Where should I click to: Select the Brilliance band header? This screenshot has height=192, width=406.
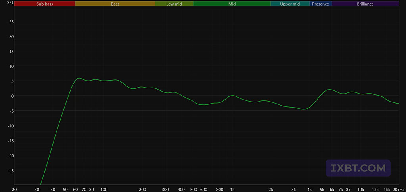pyautogui.click(x=365, y=4)
